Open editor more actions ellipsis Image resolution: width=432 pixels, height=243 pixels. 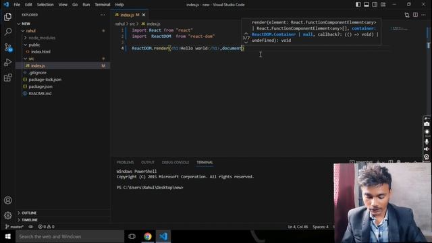tap(423, 15)
